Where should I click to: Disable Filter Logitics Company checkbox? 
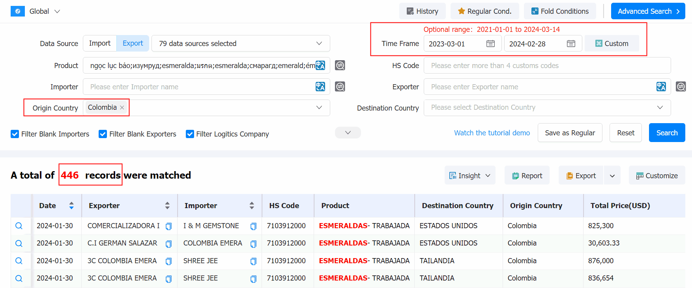point(190,134)
